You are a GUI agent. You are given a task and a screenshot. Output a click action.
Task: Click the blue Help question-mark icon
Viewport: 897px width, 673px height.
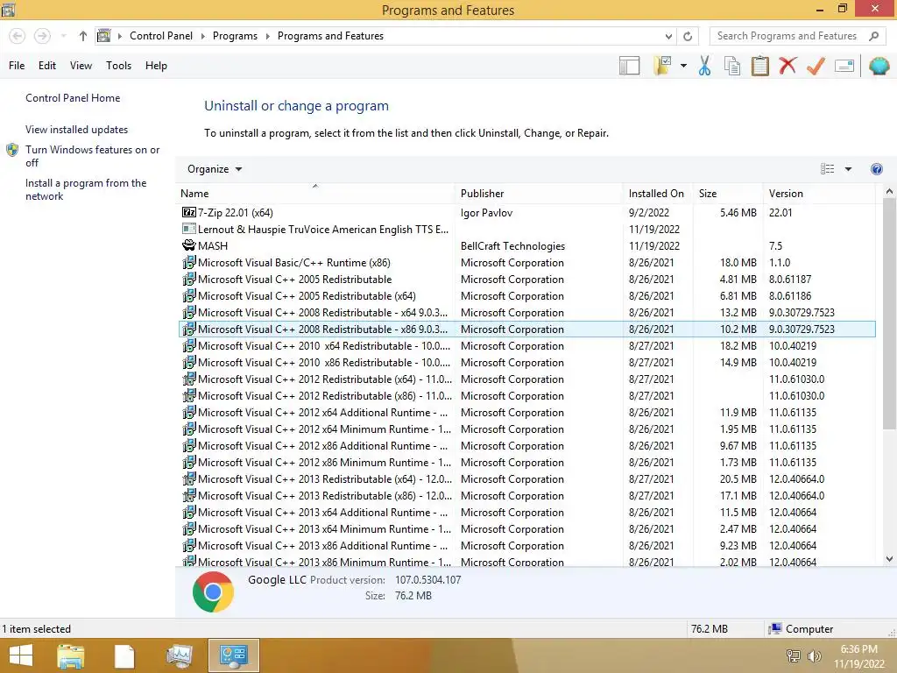pyautogui.click(x=876, y=169)
